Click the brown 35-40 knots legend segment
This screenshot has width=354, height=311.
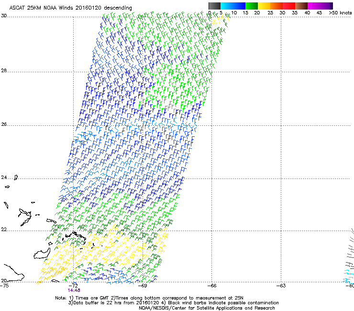pos(301,6)
